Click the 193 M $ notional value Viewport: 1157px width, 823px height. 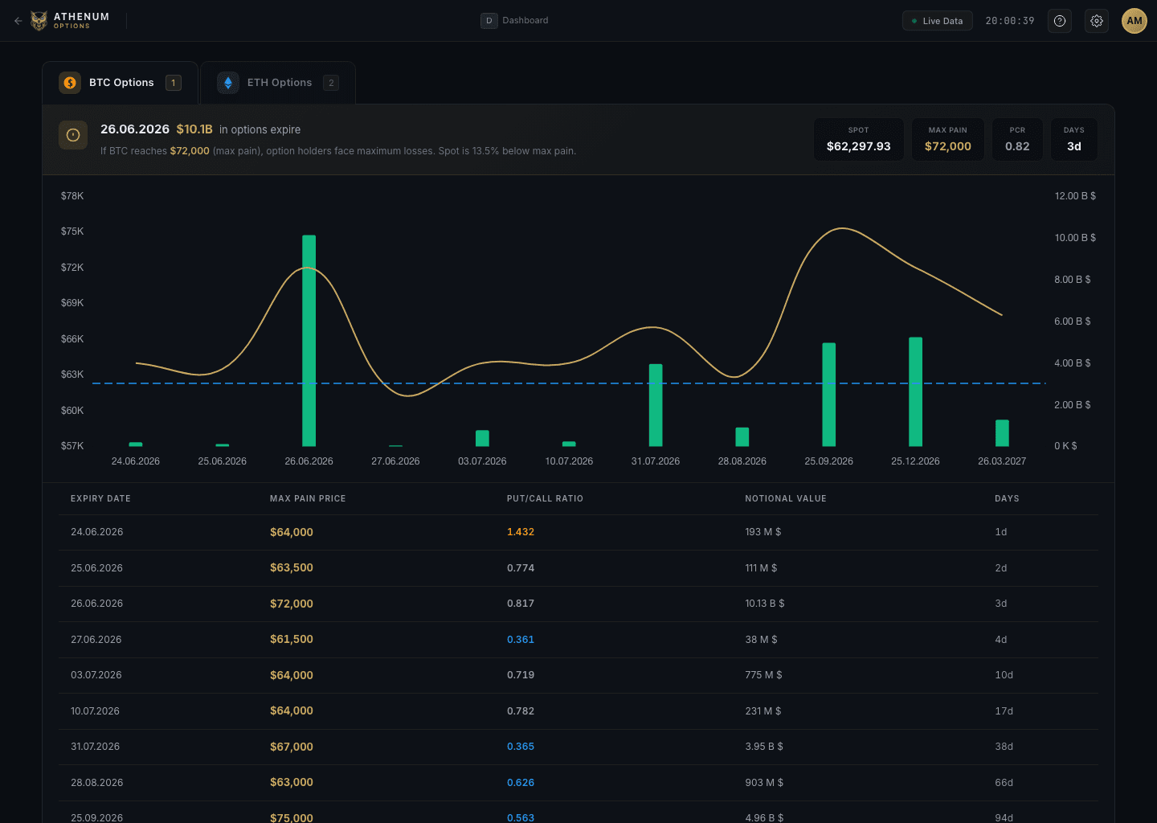point(763,532)
